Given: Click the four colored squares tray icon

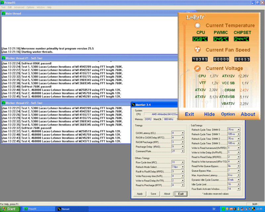Looking at the screenshot, I should click(x=253, y=209).
